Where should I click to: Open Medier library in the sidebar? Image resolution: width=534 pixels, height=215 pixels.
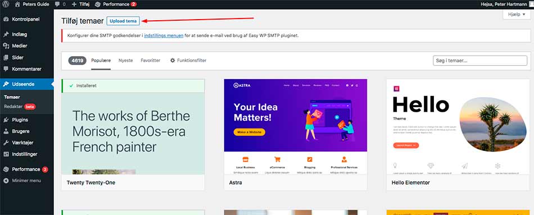(x=27, y=46)
